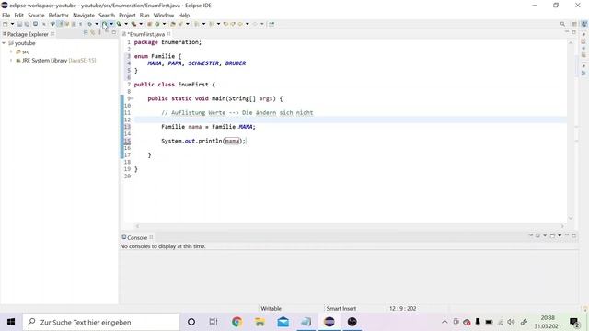The height and width of the screenshot is (331, 589).
Task: Open the Refactor menu
Action: click(x=59, y=16)
